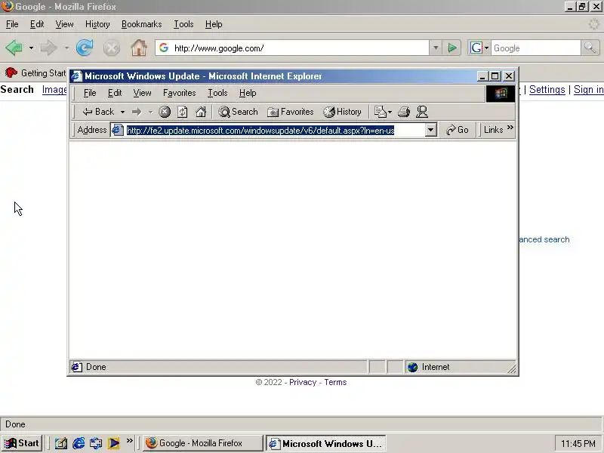Click Firefox green Back arrow

tap(14, 48)
